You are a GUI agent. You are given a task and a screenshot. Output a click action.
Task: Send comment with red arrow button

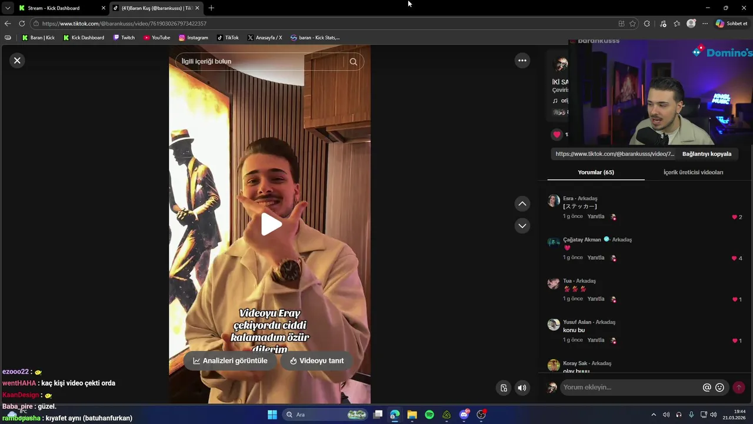[739, 387]
